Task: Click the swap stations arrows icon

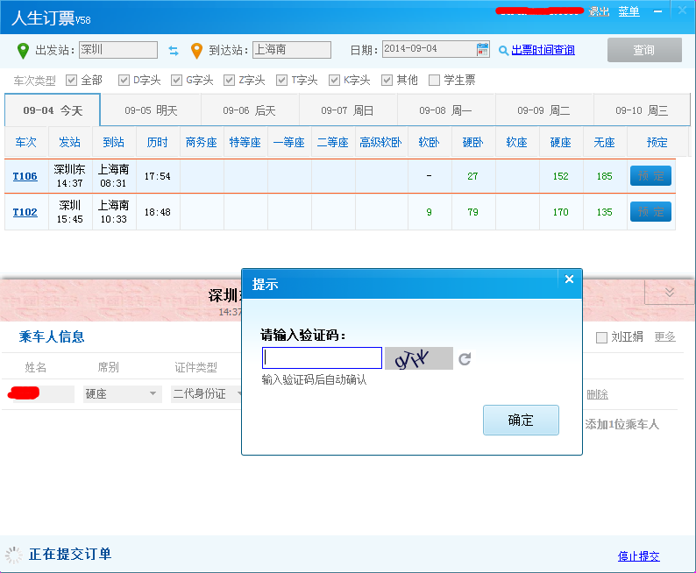Action: click(x=174, y=51)
